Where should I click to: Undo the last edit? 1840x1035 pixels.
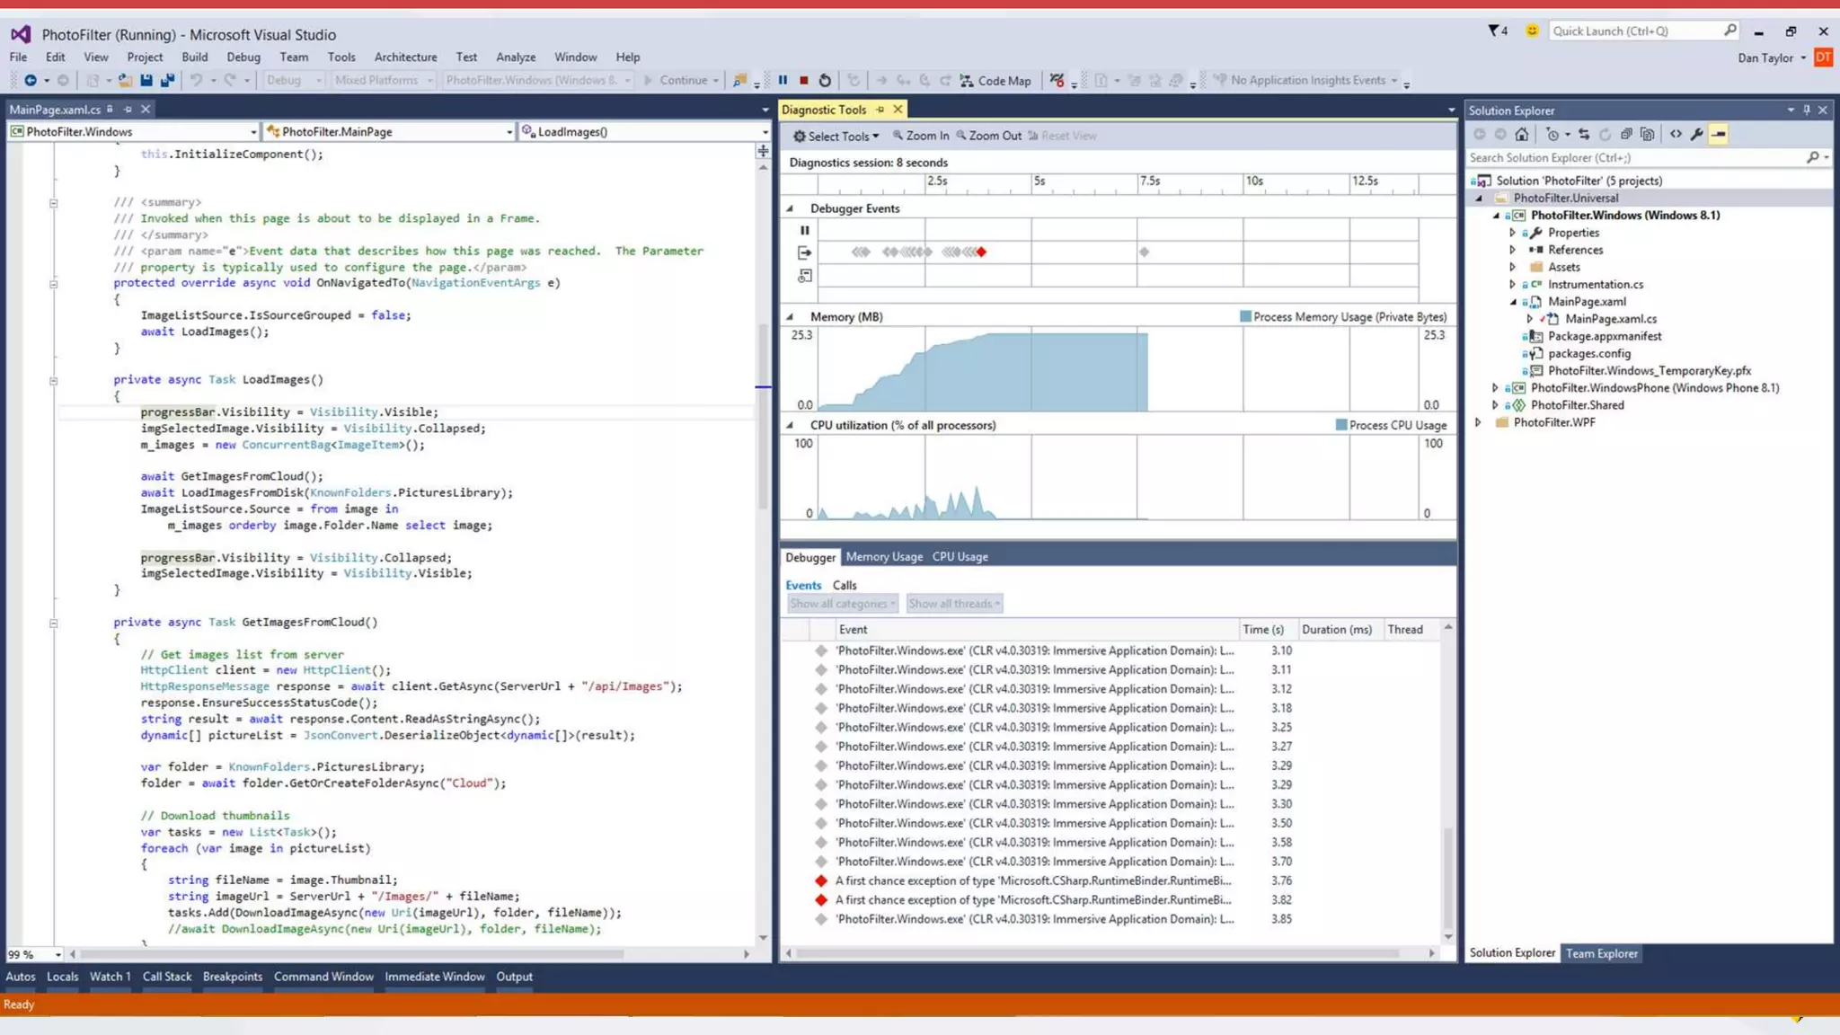coord(196,80)
